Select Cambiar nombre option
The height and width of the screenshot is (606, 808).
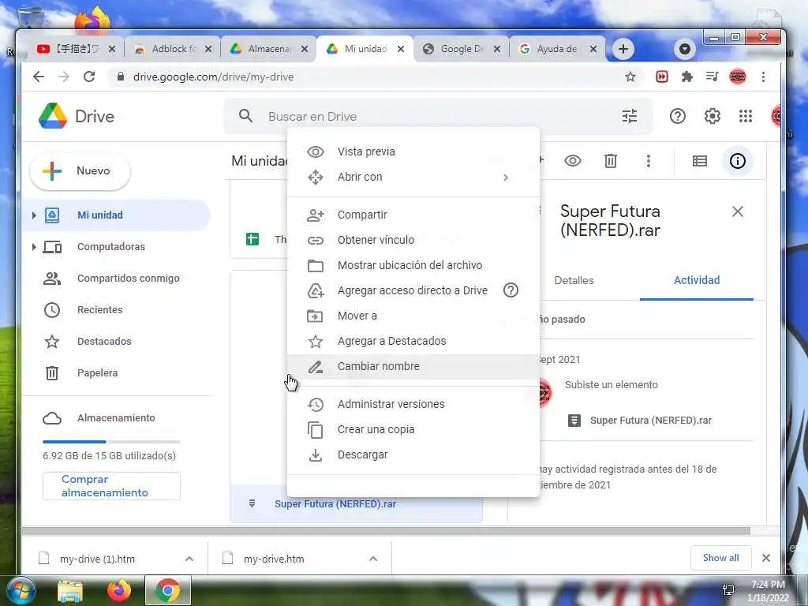[413, 366]
